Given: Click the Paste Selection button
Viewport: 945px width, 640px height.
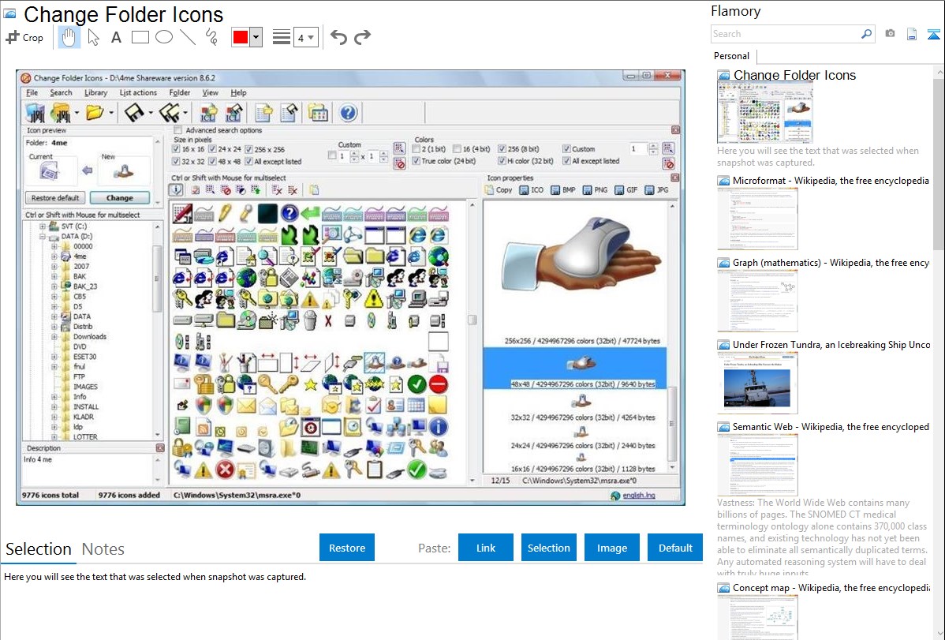Looking at the screenshot, I should click(548, 548).
